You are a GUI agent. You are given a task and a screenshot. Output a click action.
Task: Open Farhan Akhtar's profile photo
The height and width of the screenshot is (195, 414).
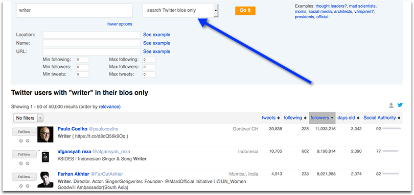click(x=45, y=180)
